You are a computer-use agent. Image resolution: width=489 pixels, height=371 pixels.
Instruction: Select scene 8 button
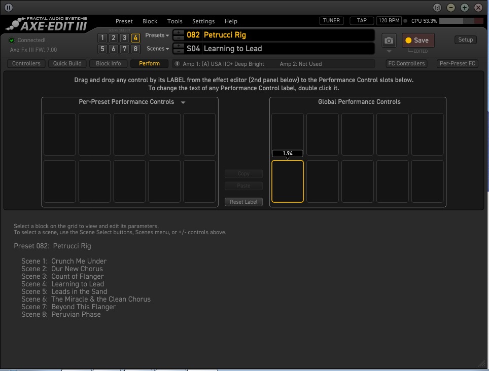coord(135,49)
